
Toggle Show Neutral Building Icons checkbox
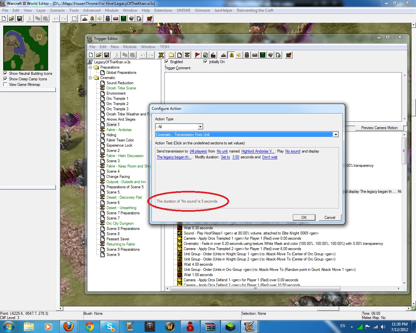coord(5,73)
